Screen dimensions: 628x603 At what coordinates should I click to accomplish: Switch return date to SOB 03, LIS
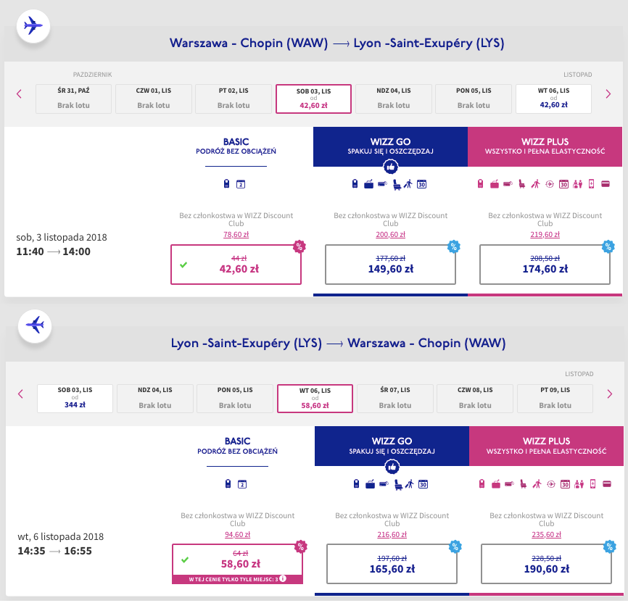(x=75, y=398)
